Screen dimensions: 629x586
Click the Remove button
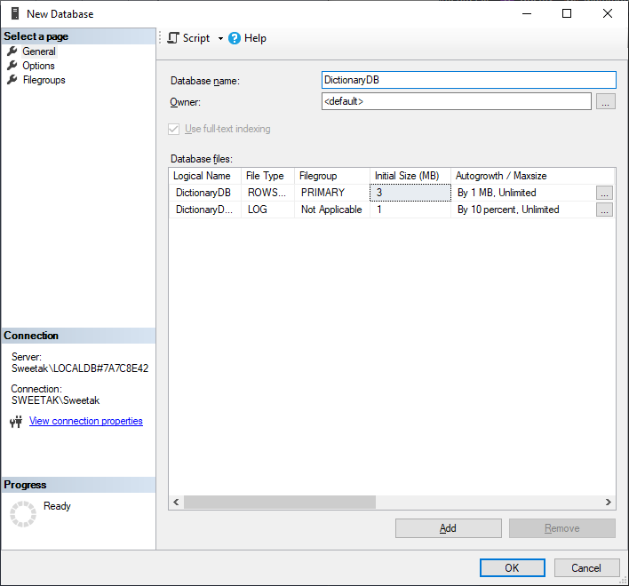coord(562,528)
